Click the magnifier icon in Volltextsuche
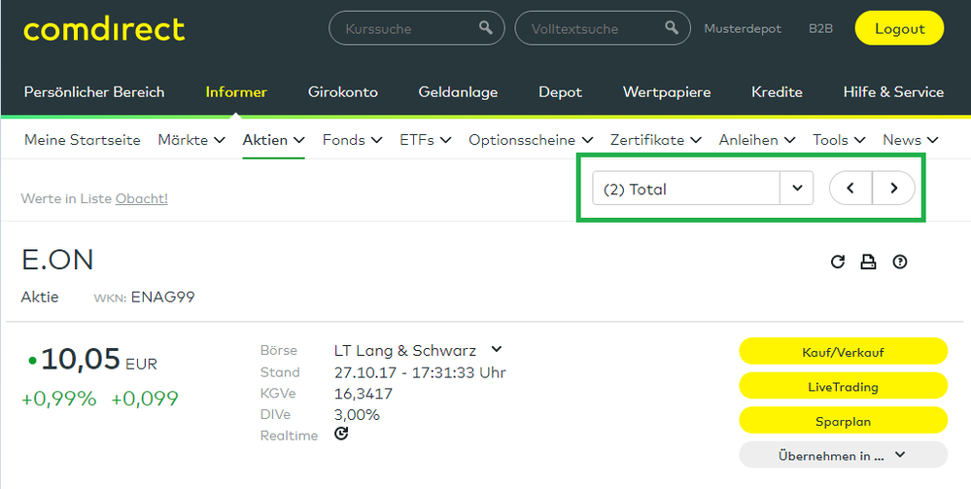The width and height of the screenshot is (971, 489). pyautogui.click(x=671, y=28)
